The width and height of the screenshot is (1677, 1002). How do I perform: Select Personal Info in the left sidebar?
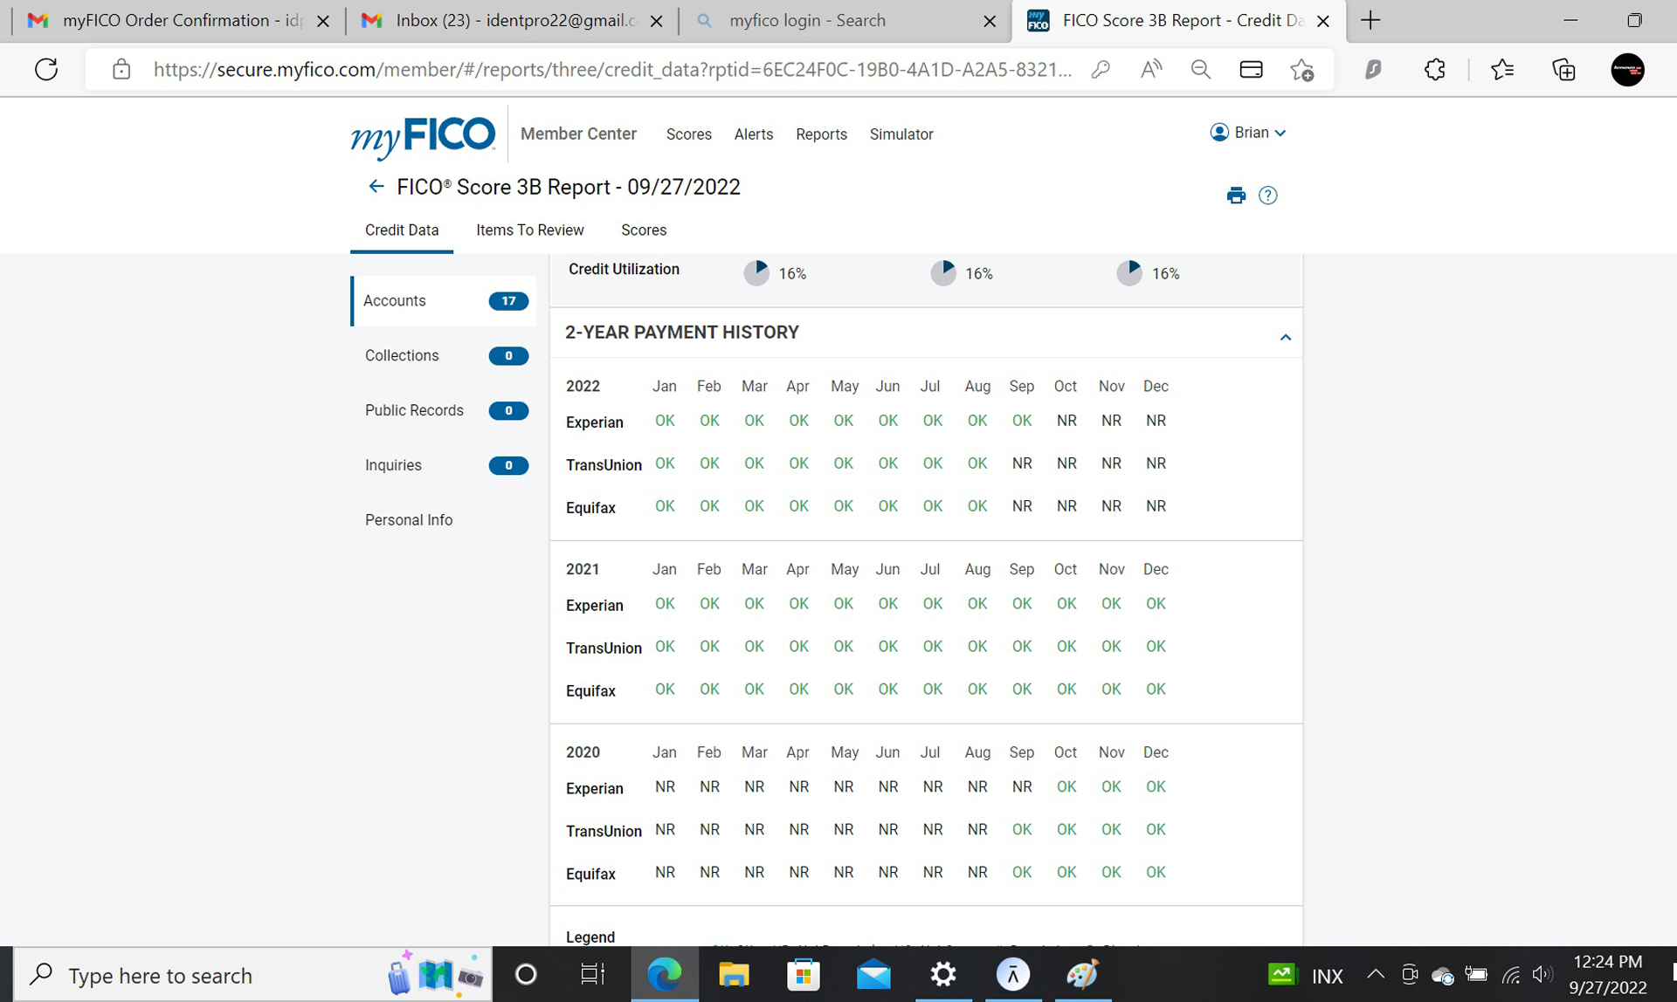point(409,520)
